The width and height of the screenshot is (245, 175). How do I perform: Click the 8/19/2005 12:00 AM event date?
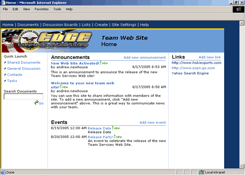pyautogui.click(x=69, y=128)
